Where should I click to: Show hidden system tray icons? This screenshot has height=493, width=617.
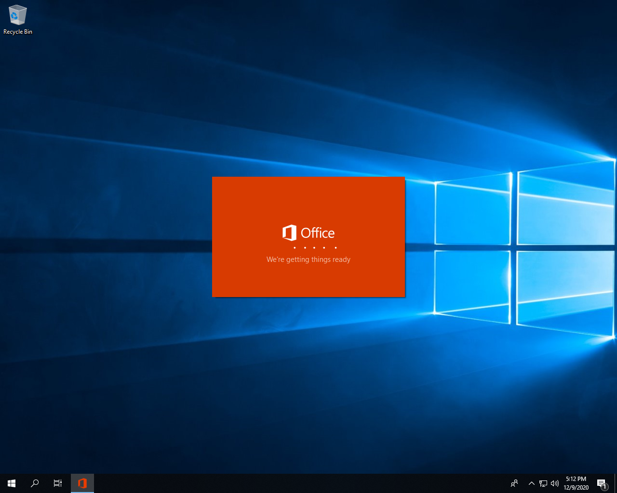tap(531, 483)
